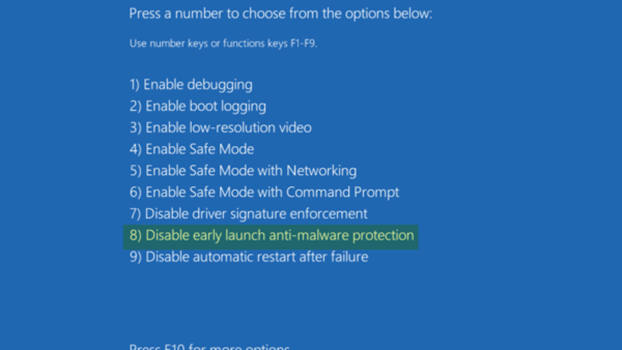Click the "7)" number before driver signature
The height and width of the screenshot is (350, 622).
pos(135,214)
